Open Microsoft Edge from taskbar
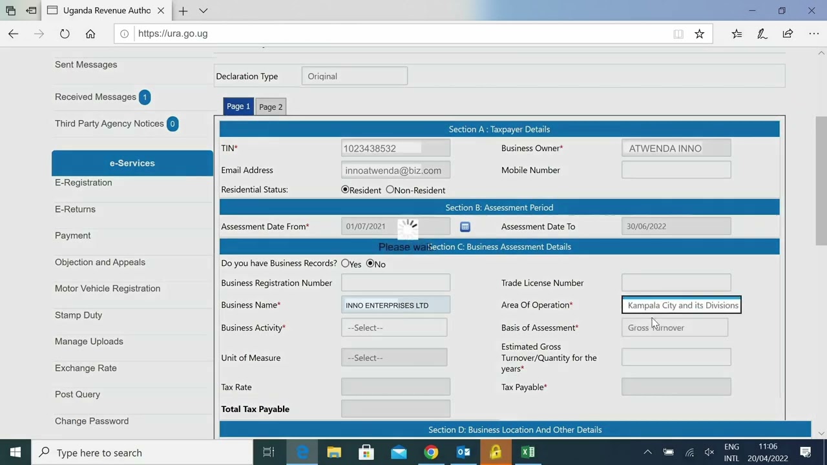This screenshot has width=827, height=465. (x=302, y=453)
